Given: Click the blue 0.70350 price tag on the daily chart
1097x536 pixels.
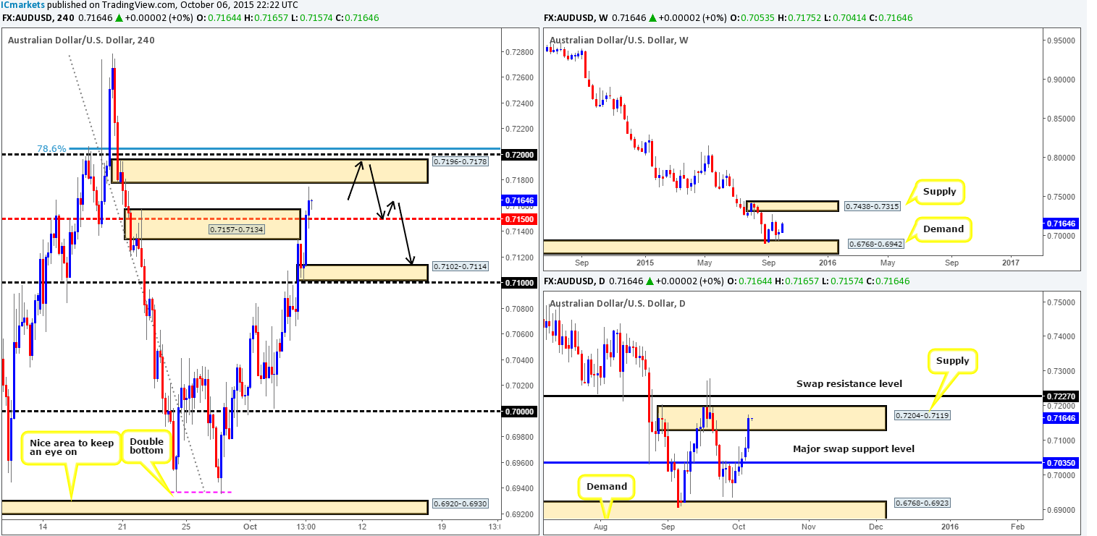Looking at the screenshot, I should click(x=1061, y=462).
